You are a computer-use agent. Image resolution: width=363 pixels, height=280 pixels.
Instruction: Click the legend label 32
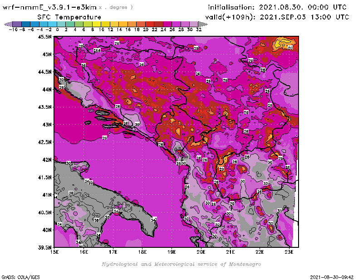click(199, 29)
